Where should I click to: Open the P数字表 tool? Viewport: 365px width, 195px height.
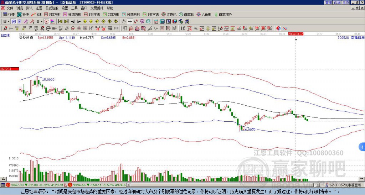coord(92,14)
